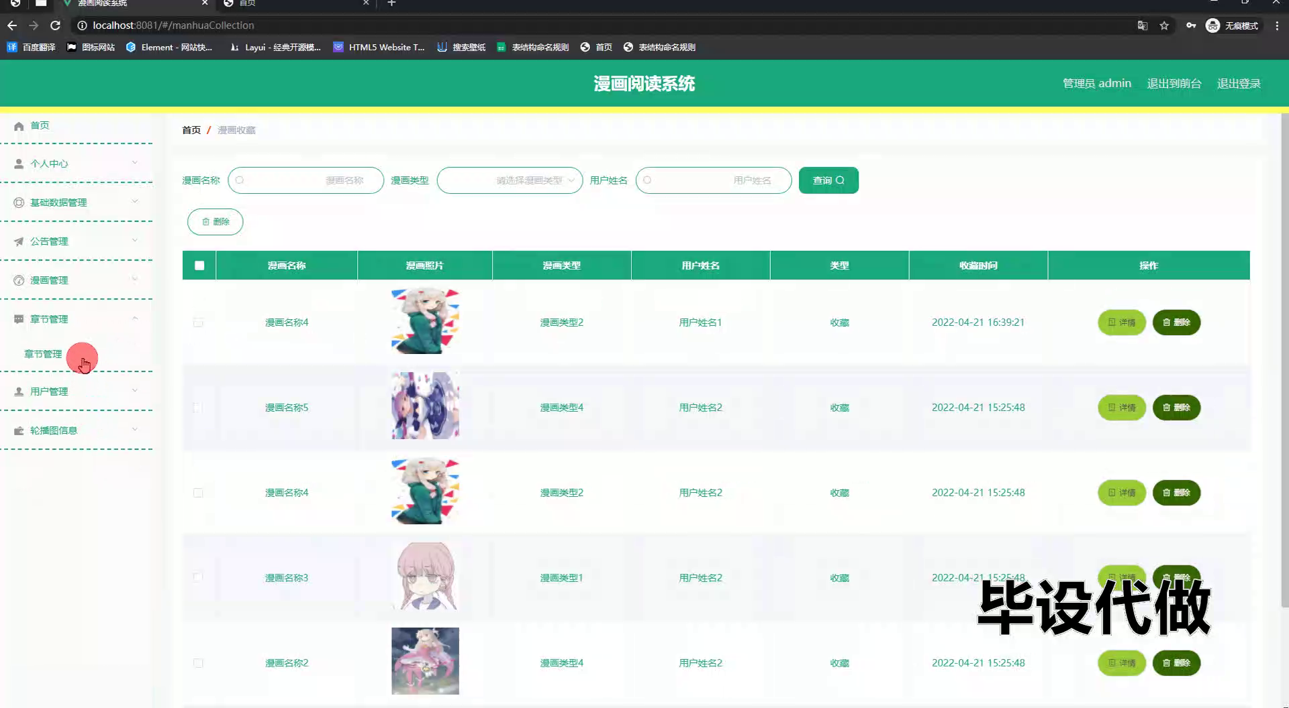Click the 收藏时间 column header
Viewport: 1289px width, 708px height.
click(978, 265)
